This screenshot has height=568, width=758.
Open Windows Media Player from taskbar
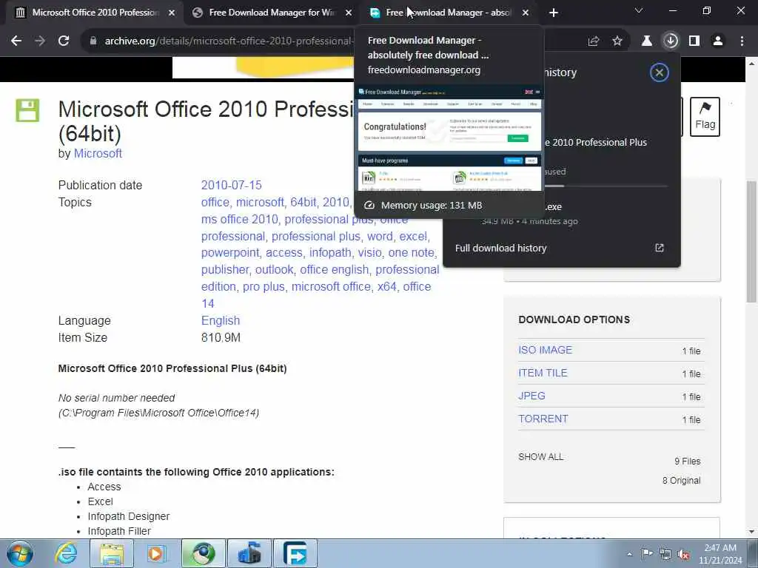tap(157, 553)
